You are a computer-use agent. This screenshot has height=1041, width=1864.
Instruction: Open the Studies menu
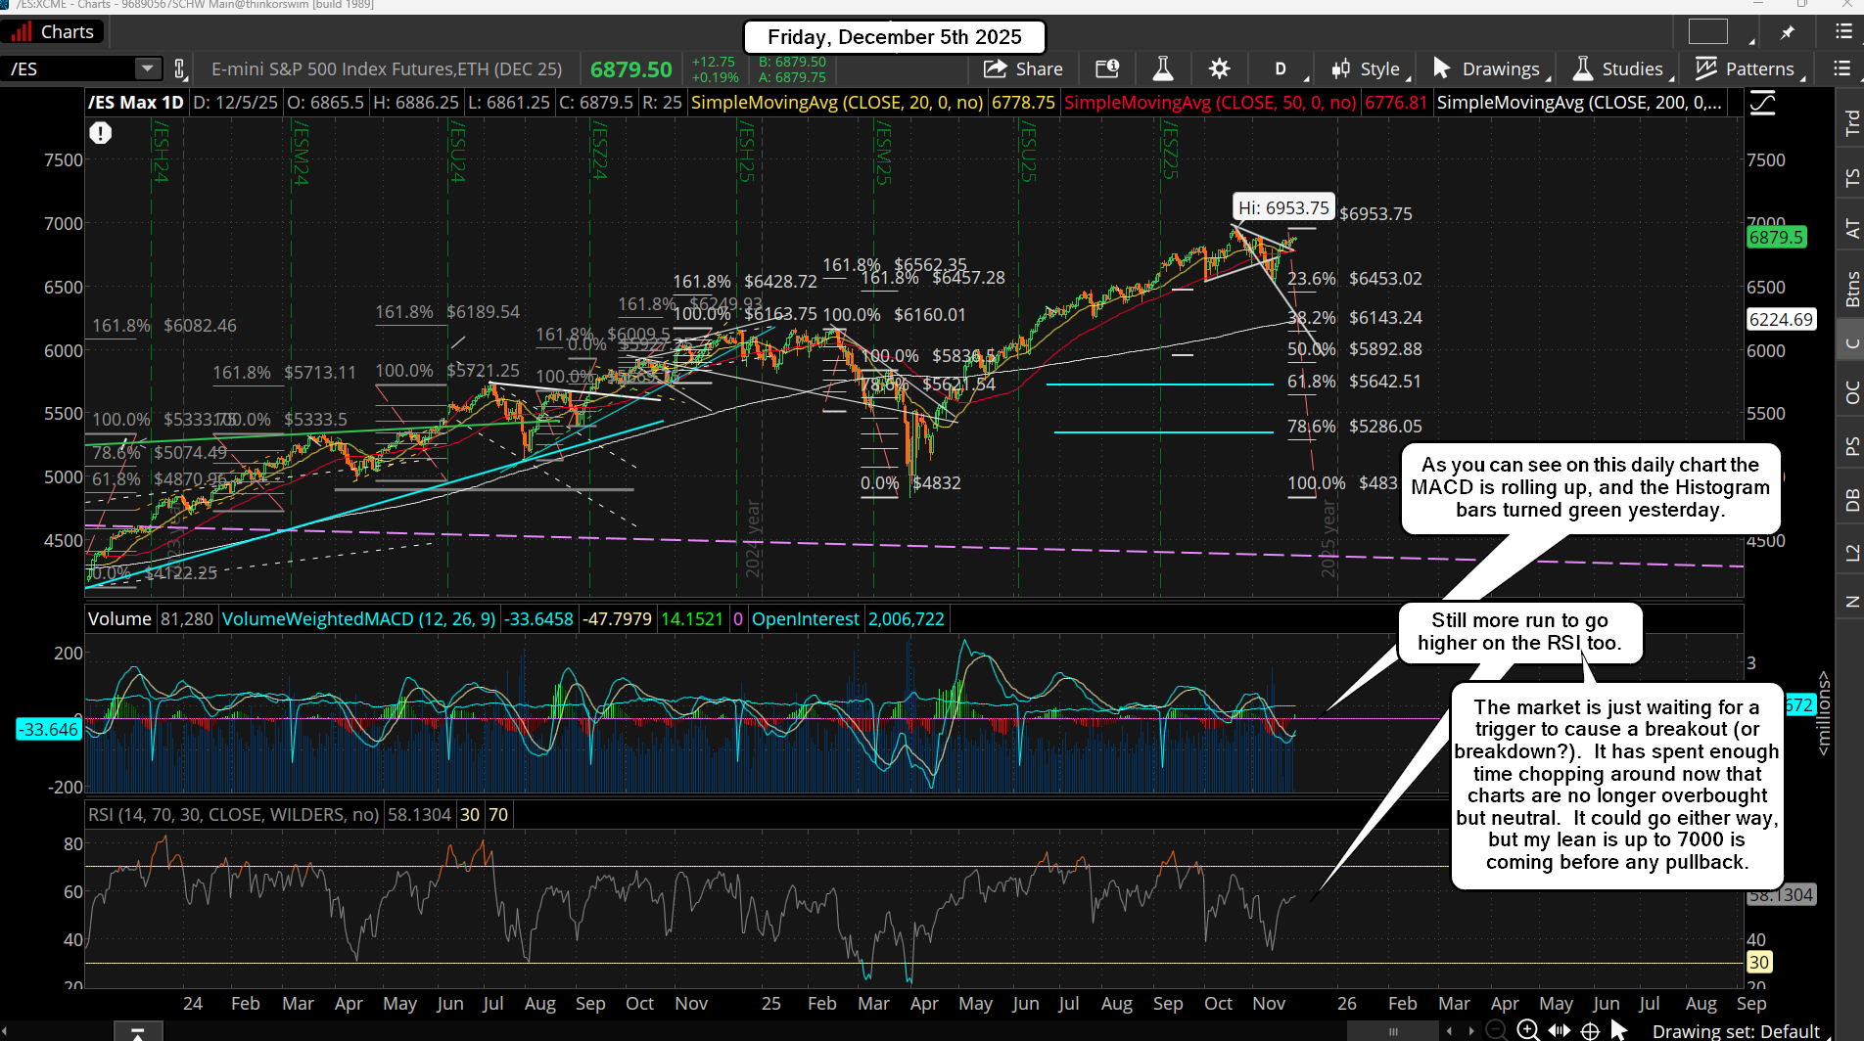pos(1619,68)
